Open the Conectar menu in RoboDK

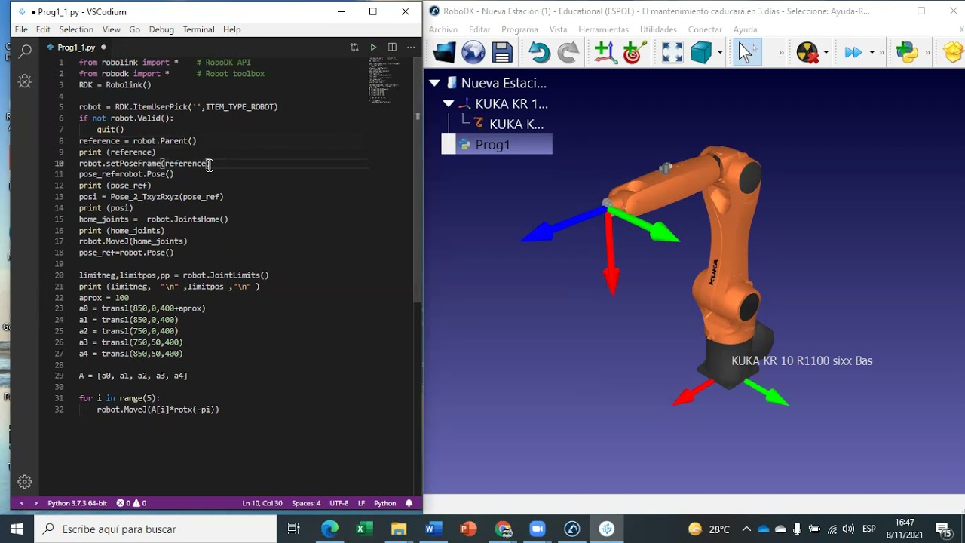(x=705, y=29)
